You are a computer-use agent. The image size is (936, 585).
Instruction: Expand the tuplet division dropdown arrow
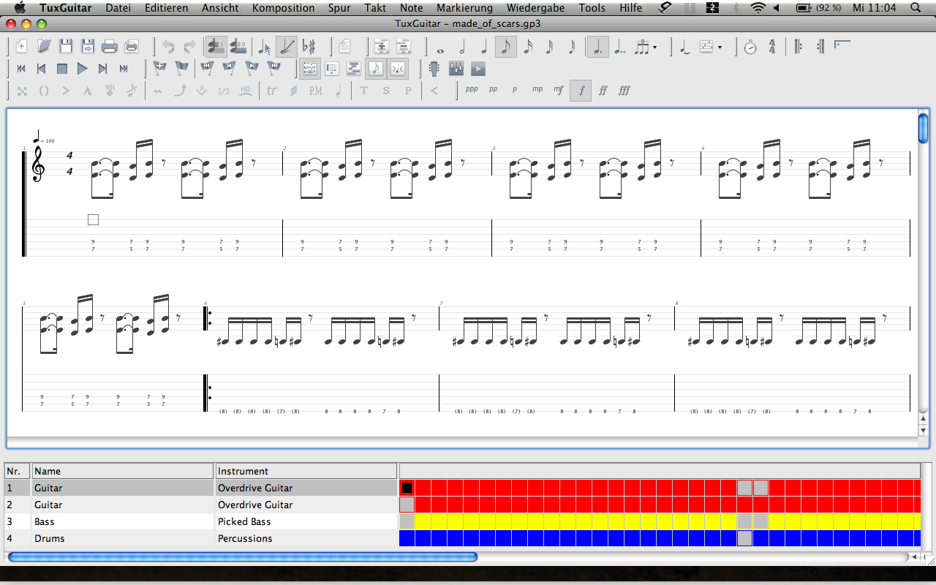[x=654, y=48]
